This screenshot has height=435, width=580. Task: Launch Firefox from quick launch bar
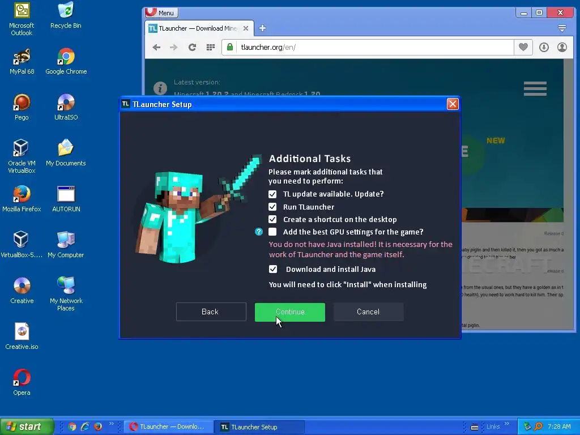pos(98,427)
